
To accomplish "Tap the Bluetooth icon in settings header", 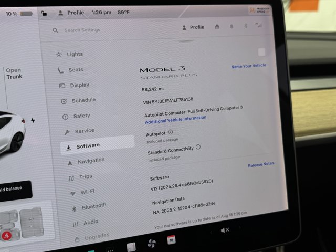I will pos(246,26).
